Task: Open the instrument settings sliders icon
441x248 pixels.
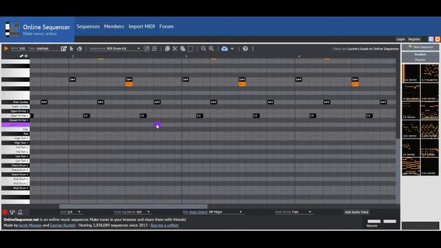Action: (x=154, y=49)
